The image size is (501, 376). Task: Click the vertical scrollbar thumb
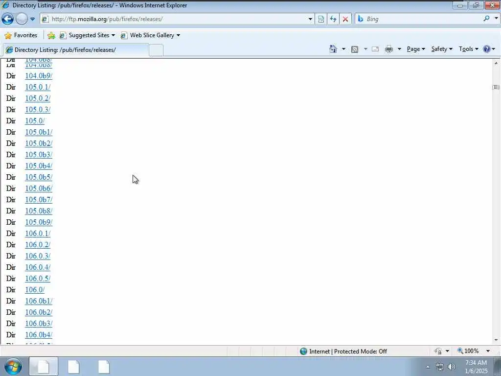tap(496, 87)
